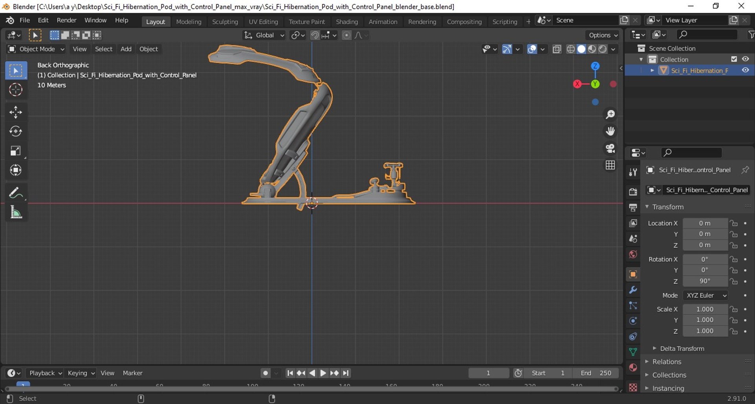Screen dimensions: 755x404
Task: Open the Particles properties tab
Action: [x=633, y=305]
